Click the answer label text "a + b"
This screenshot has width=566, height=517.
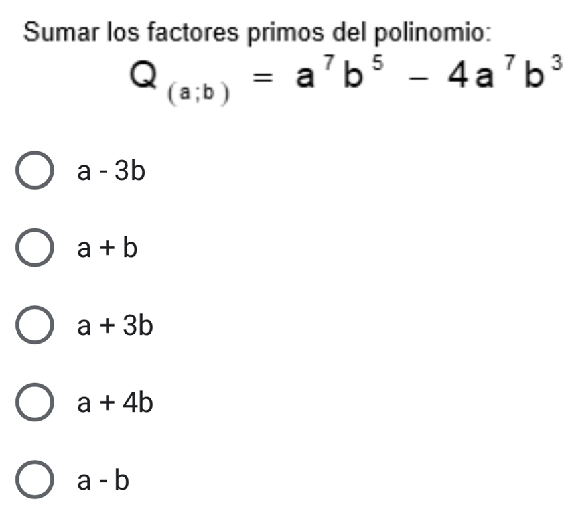pos(107,249)
